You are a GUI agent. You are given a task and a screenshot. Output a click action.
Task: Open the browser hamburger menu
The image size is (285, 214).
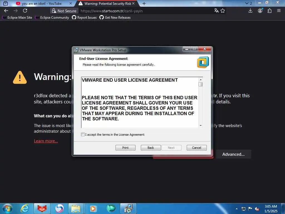279,11
